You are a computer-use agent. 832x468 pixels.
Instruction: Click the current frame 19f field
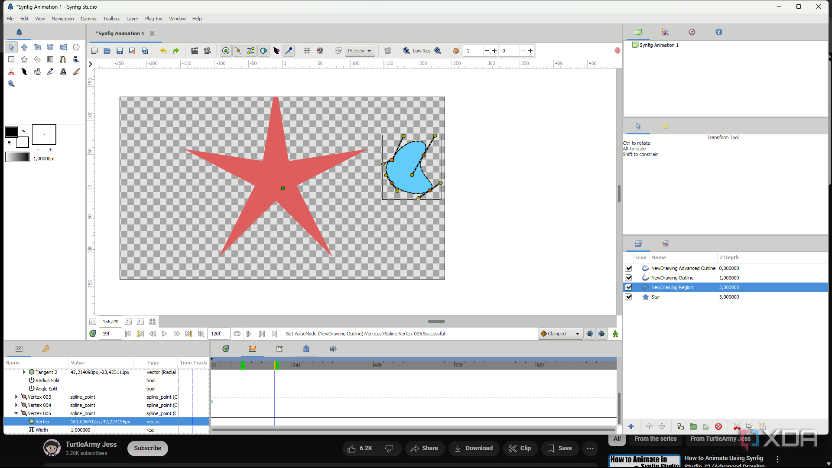(110, 334)
